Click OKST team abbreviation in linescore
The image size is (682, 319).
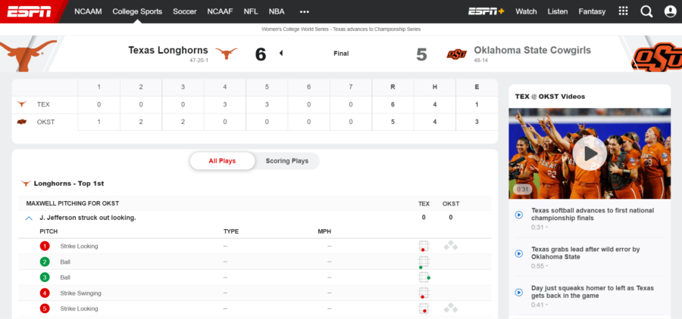[x=45, y=122]
